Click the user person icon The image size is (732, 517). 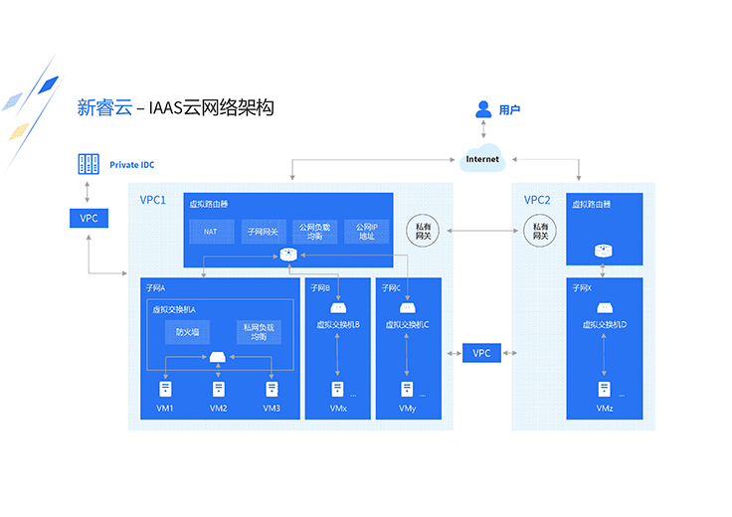tap(483, 109)
